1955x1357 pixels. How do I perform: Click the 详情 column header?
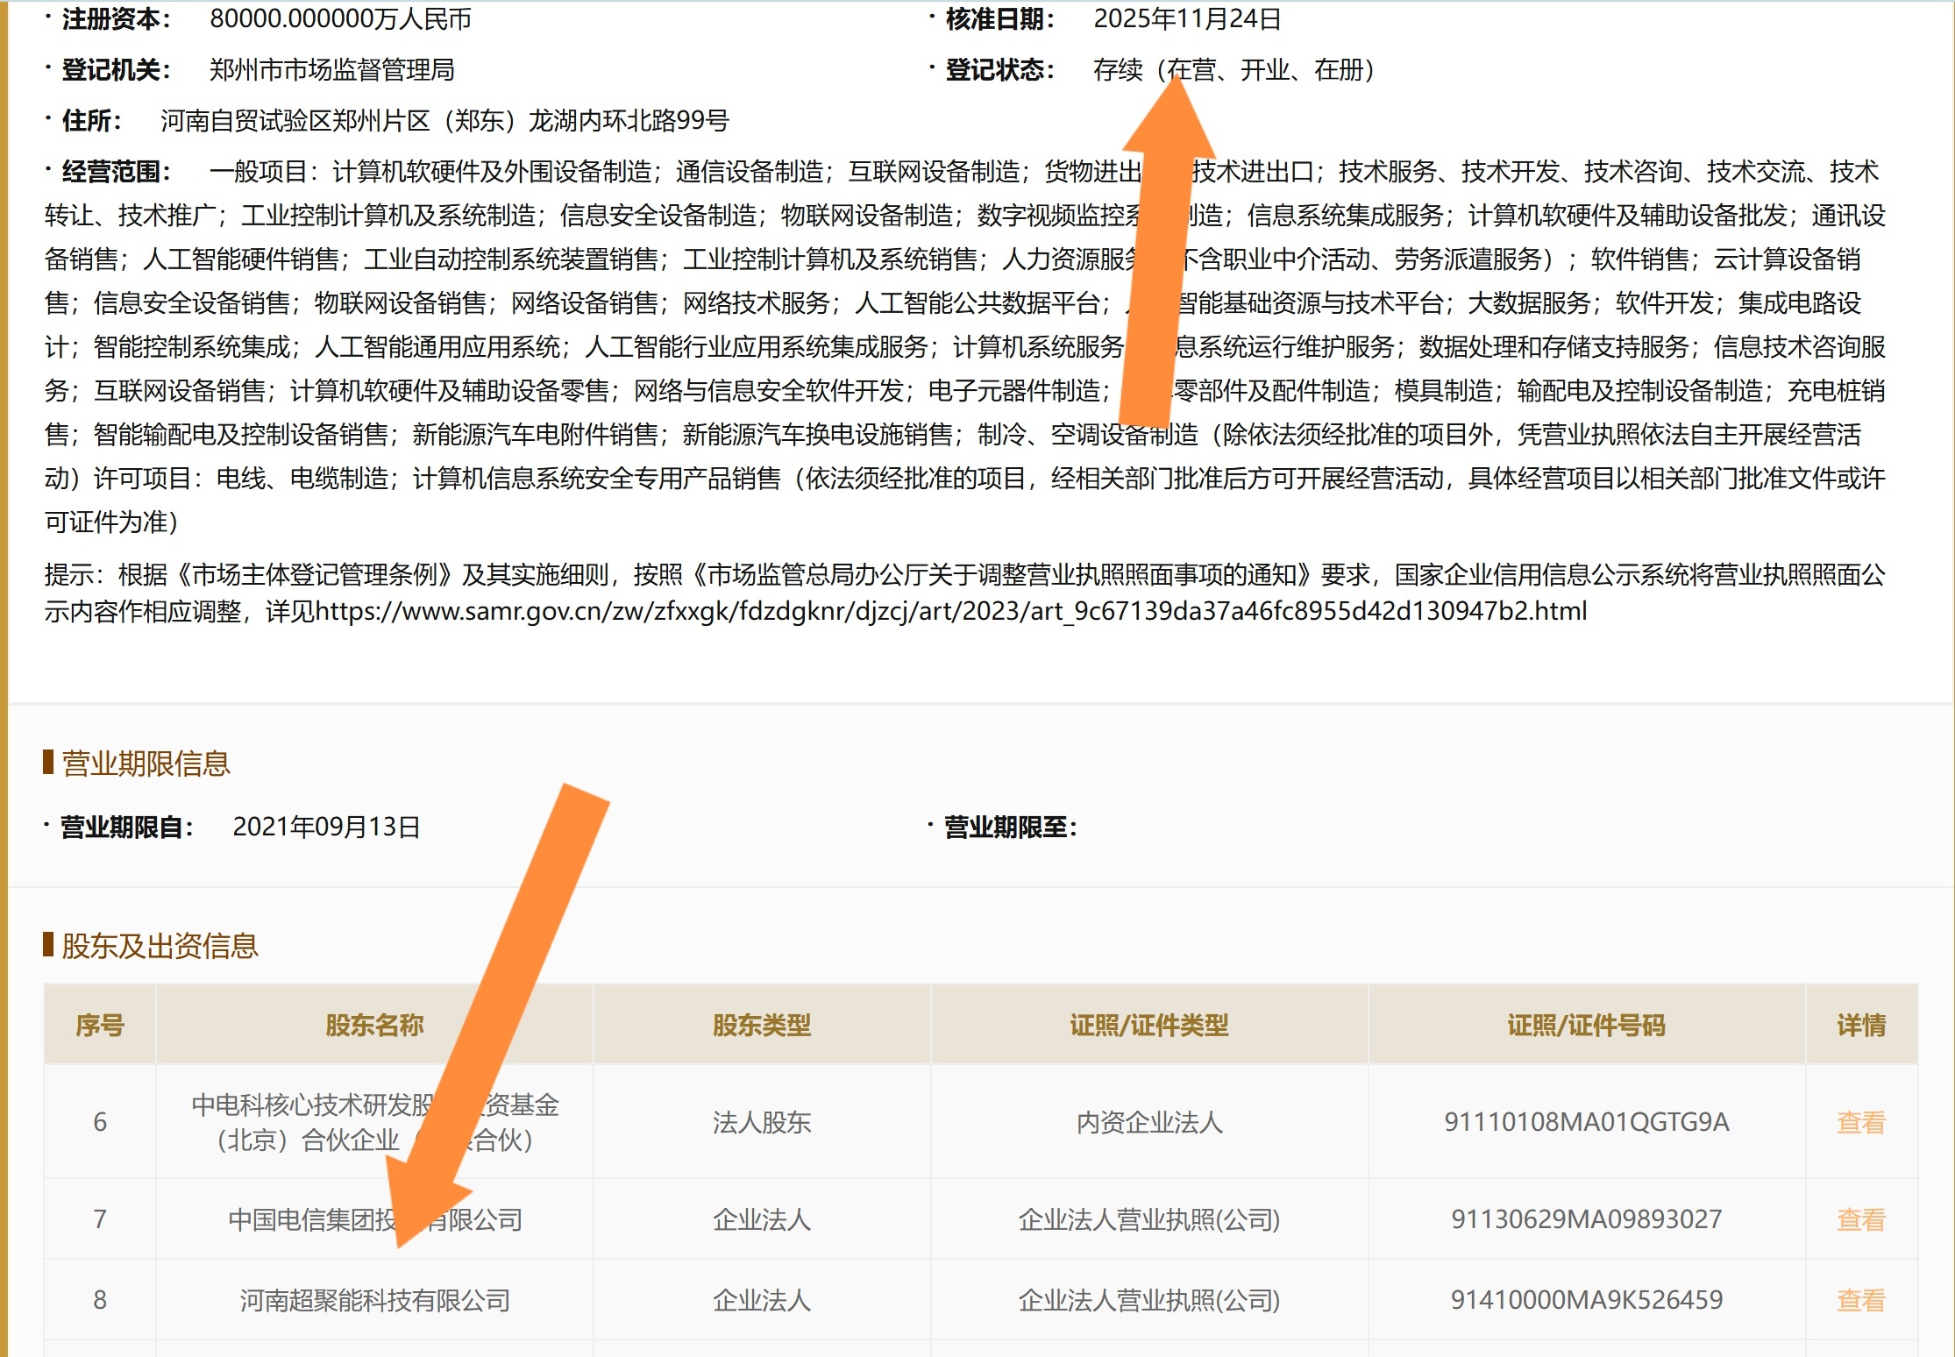(1860, 1025)
